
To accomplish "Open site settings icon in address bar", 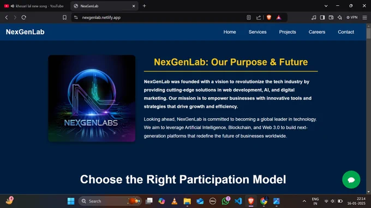I will [x=76, y=17].
